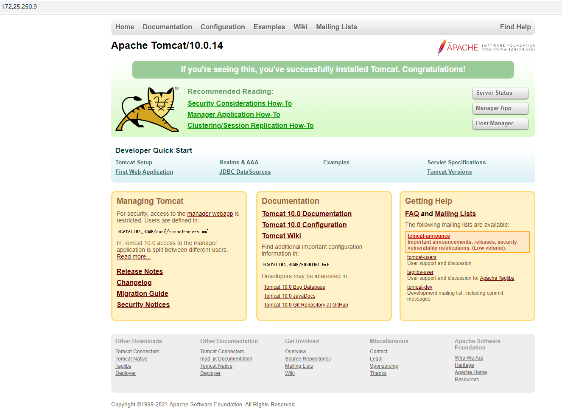Open the Changelog link

(134, 282)
